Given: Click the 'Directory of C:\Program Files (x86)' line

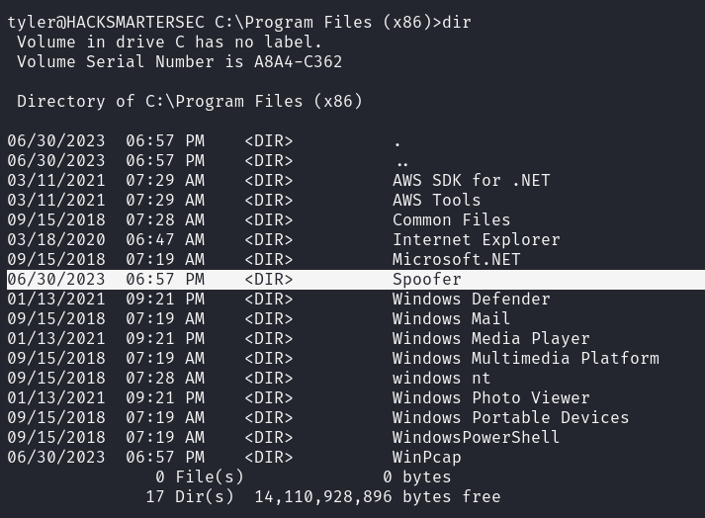Looking at the screenshot, I should [190, 101].
